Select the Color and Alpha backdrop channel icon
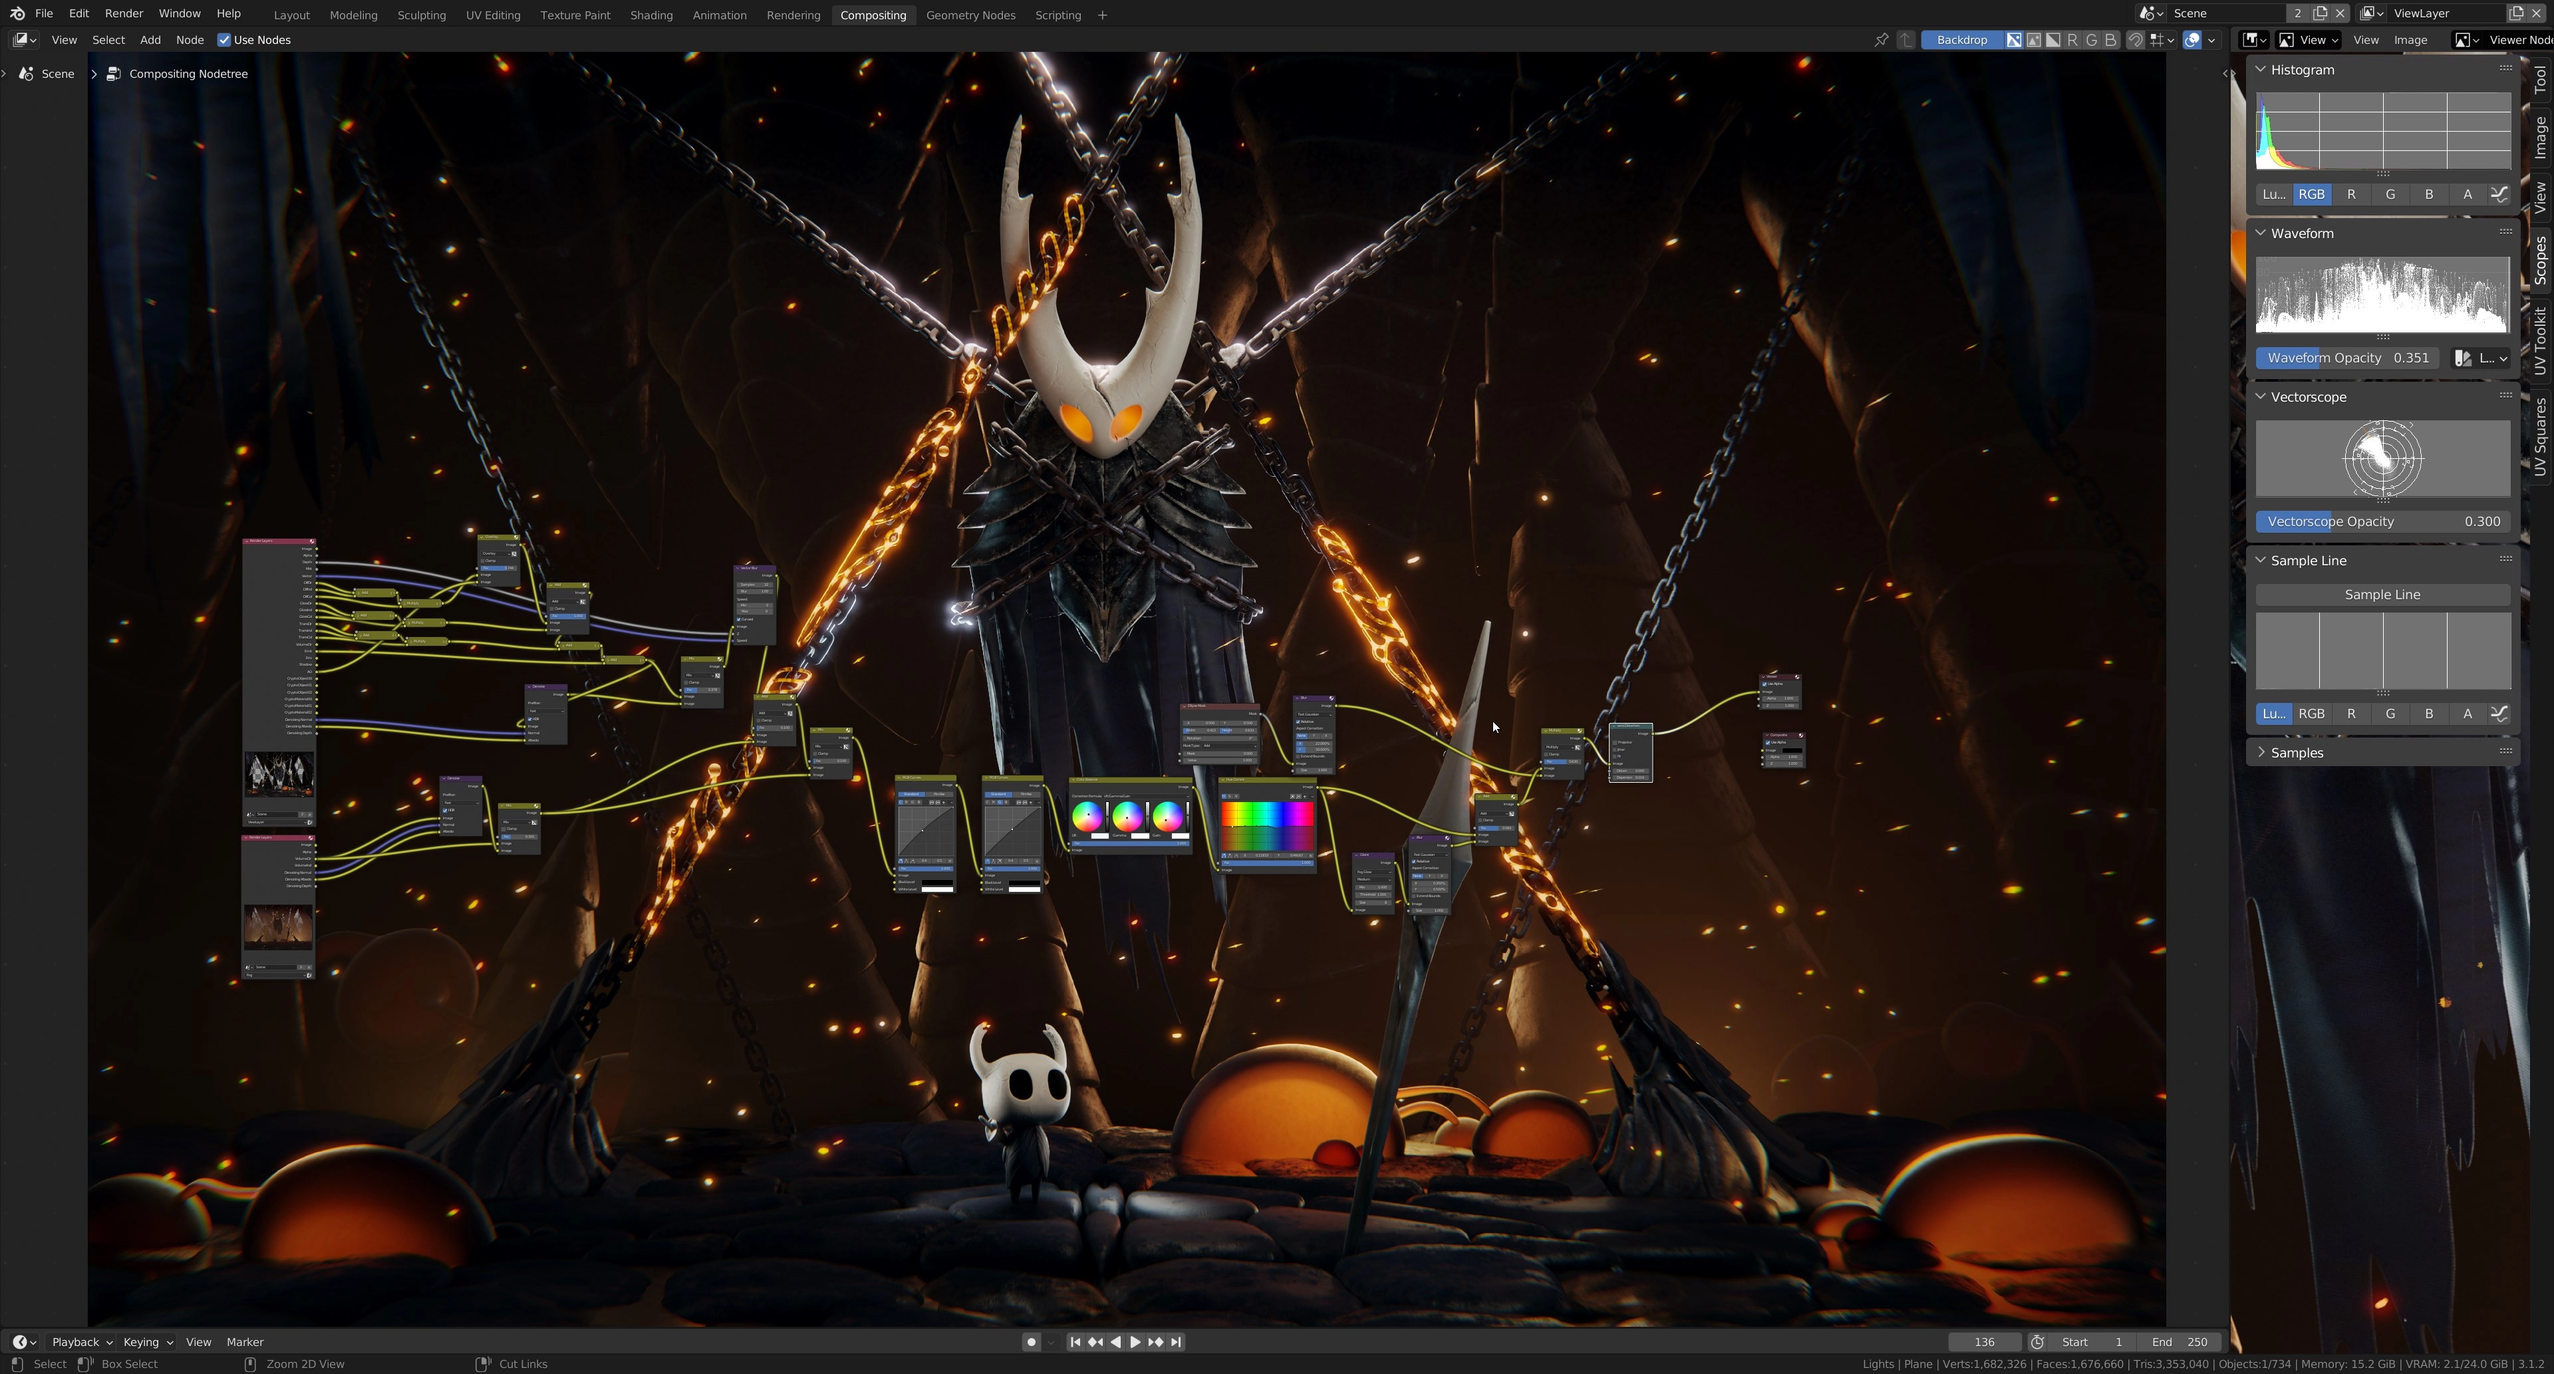Screen dimensions: 2554x1374 (2014, 40)
